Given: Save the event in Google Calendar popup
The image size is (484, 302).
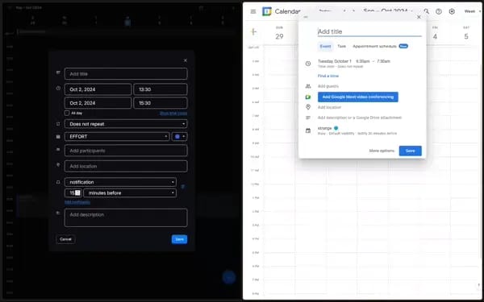Looking at the screenshot, I should (x=411, y=151).
